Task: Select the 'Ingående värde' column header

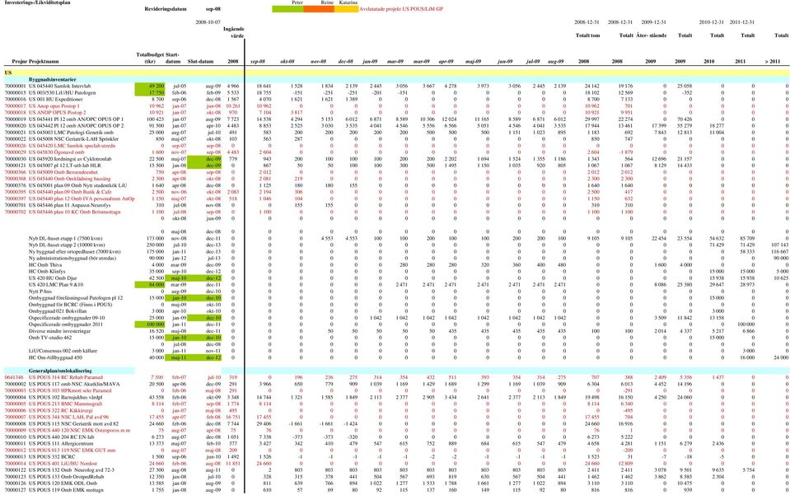Action: pos(233,32)
